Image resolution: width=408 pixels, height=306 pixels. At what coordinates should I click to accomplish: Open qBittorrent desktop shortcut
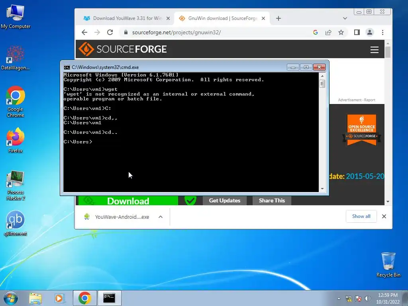(x=16, y=223)
